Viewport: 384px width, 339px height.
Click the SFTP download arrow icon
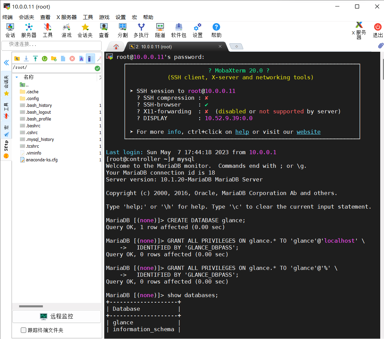tap(26, 59)
